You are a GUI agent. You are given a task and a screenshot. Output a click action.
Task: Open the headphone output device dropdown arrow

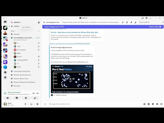tap(34, 104)
